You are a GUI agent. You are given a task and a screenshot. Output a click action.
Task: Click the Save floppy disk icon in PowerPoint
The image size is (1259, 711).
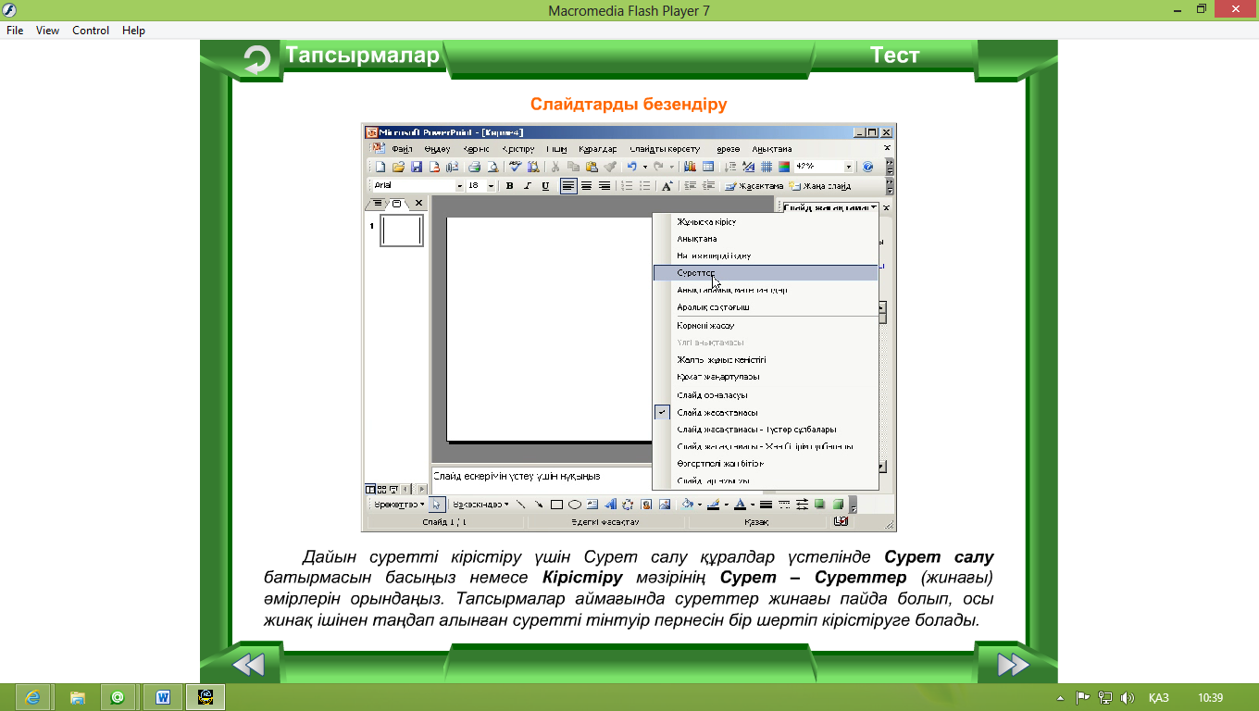point(417,167)
